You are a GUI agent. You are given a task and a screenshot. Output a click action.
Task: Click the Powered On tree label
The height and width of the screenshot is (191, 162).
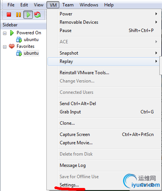(29, 33)
